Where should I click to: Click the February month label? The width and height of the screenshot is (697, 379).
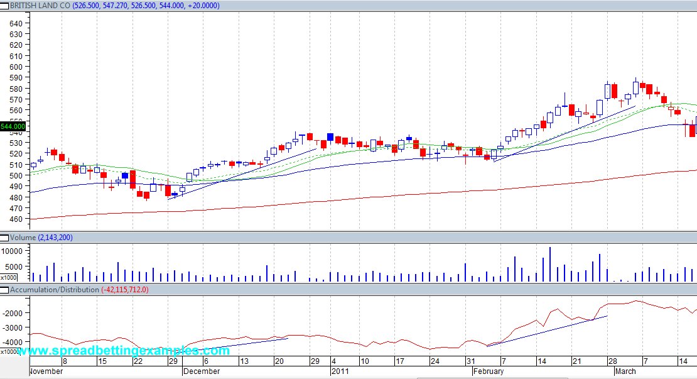tap(489, 371)
